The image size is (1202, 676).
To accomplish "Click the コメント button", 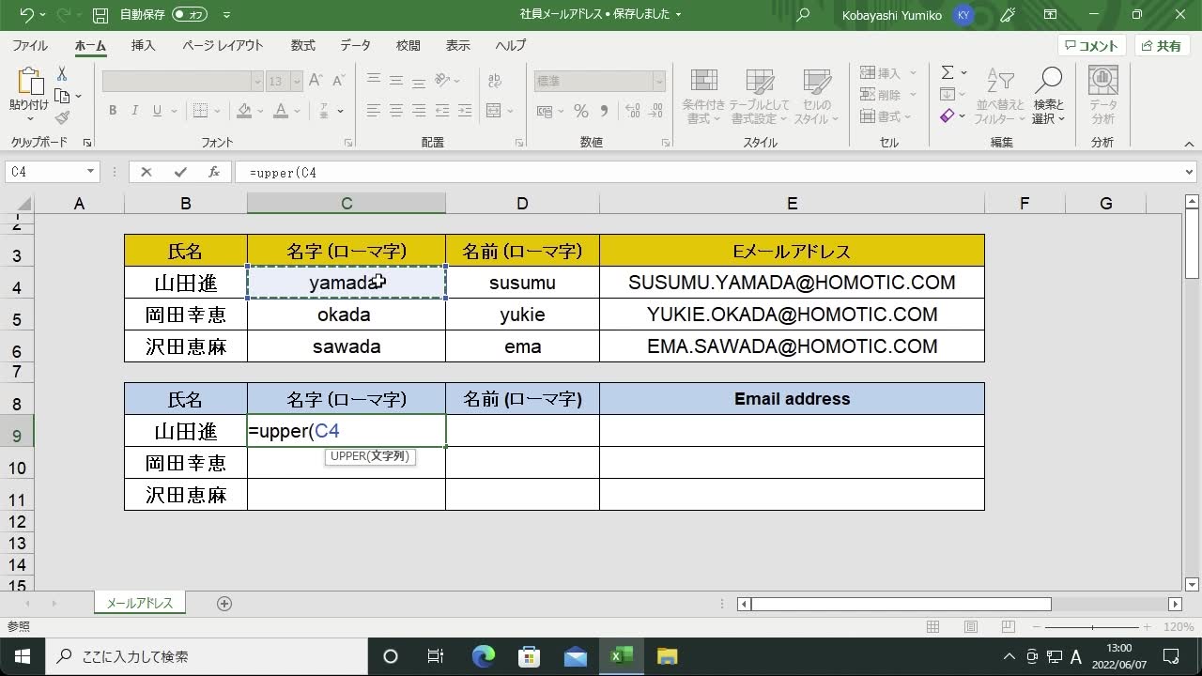I will coord(1094,44).
